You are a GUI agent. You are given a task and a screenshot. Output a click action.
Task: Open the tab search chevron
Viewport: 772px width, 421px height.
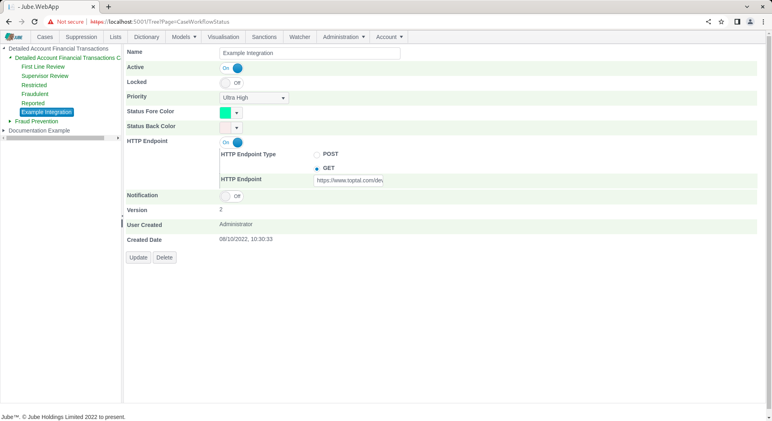747,7
